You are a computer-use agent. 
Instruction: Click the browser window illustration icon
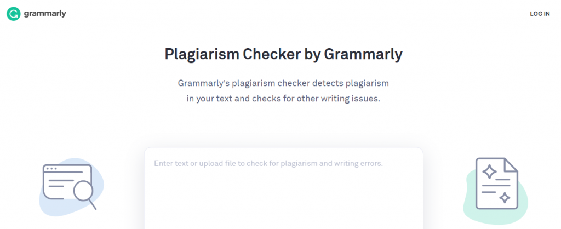tap(67, 181)
